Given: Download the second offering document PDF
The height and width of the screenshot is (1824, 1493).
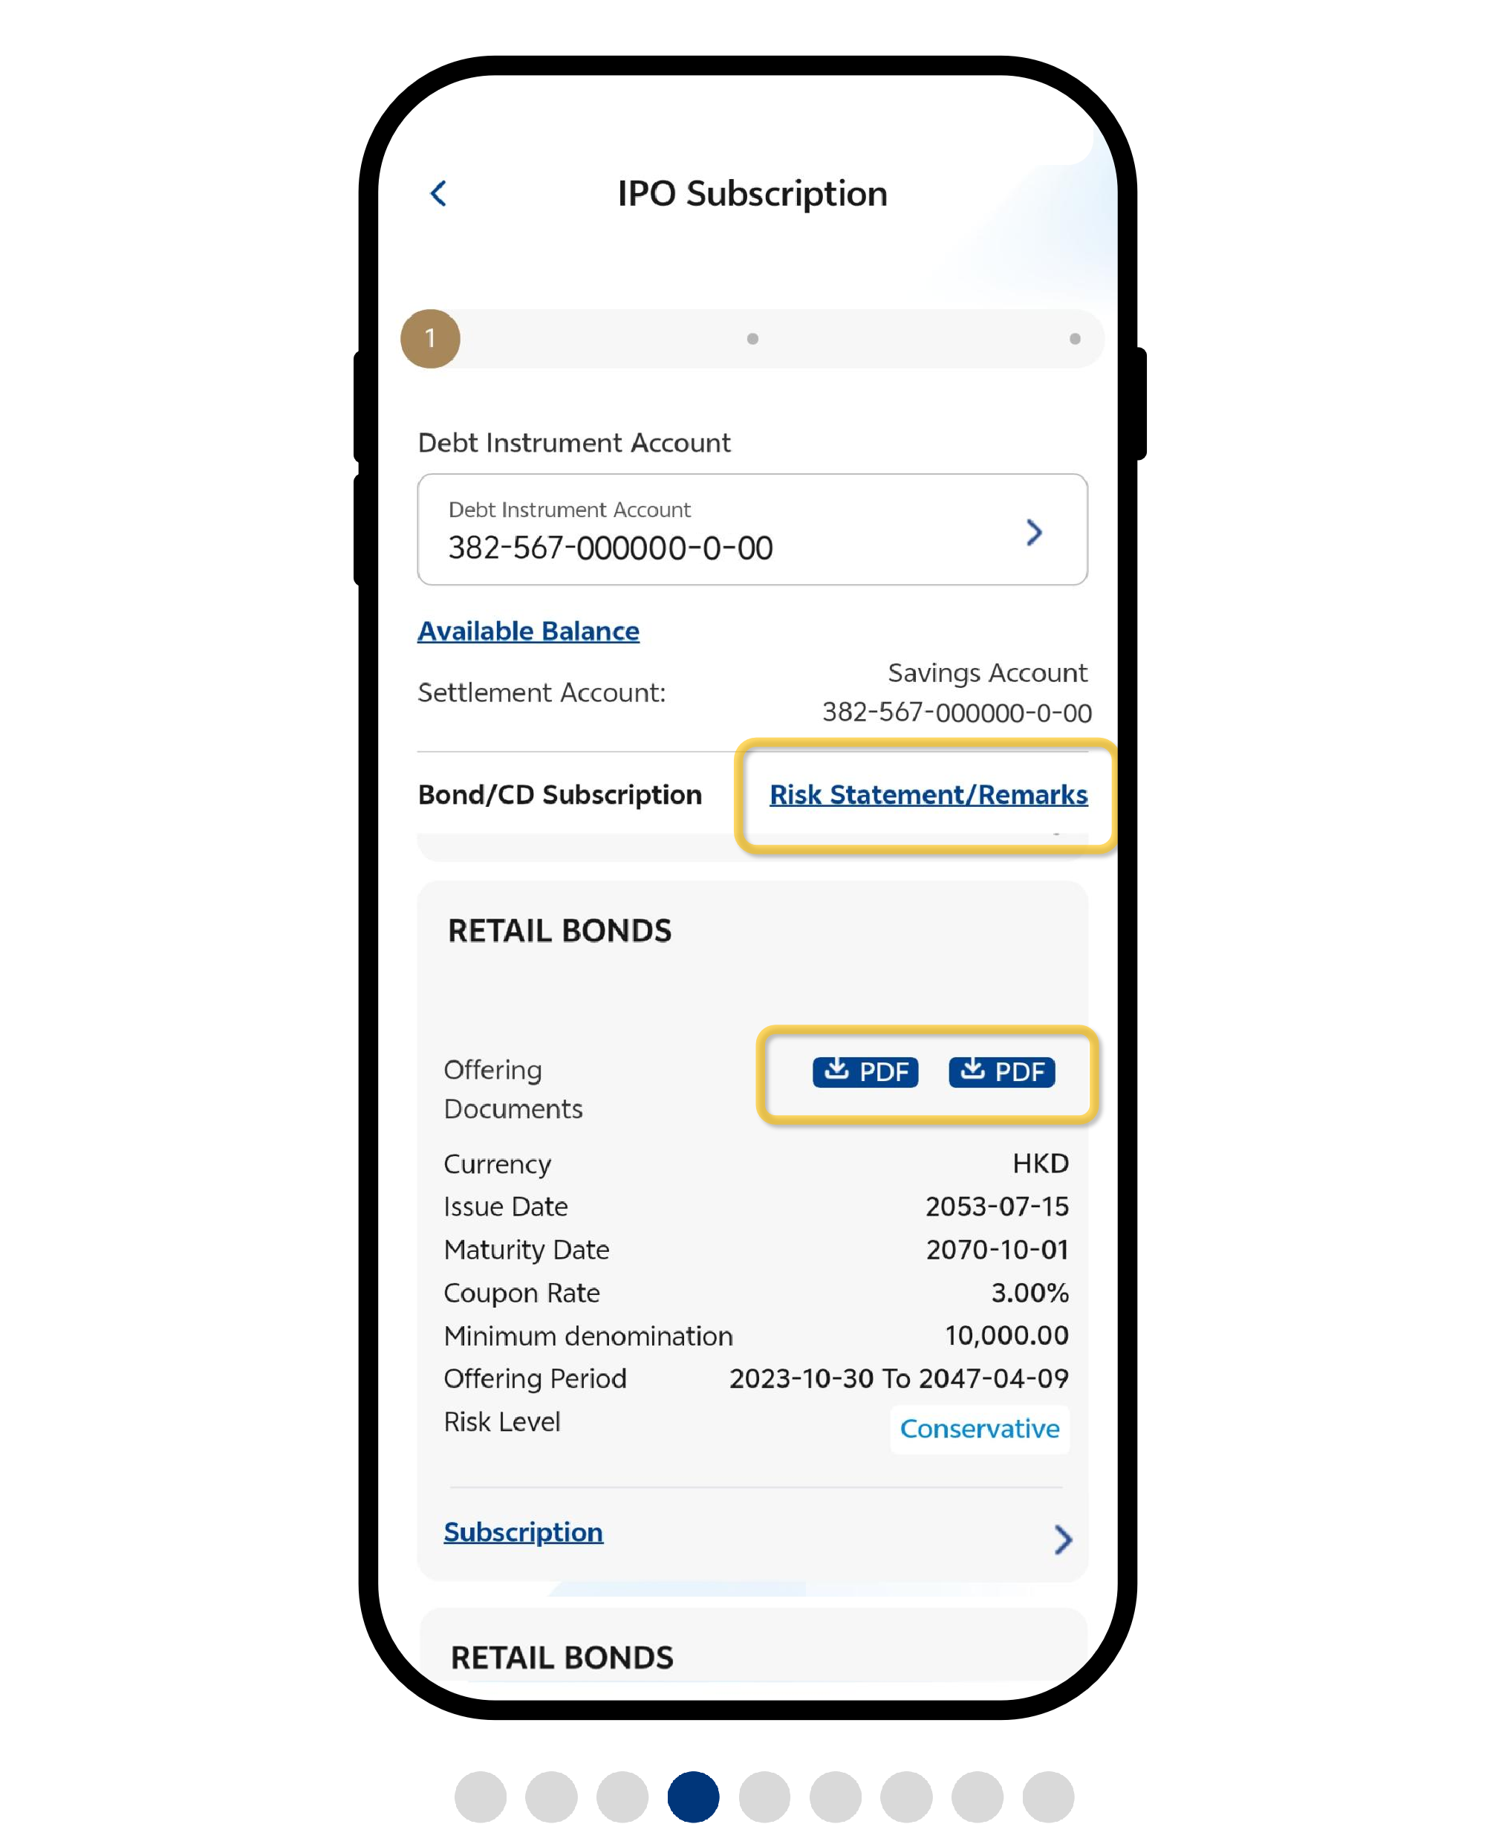Looking at the screenshot, I should coord(1001,1071).
